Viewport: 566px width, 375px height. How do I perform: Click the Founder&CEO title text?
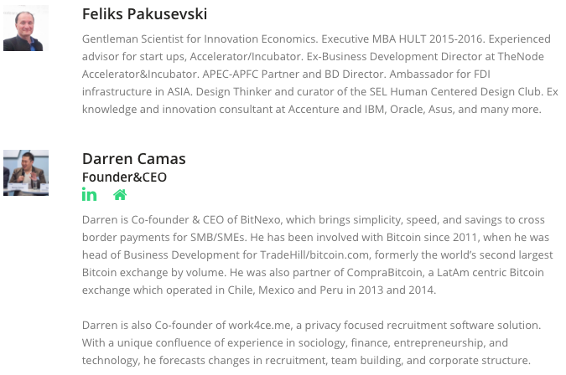tap(125, 177)
